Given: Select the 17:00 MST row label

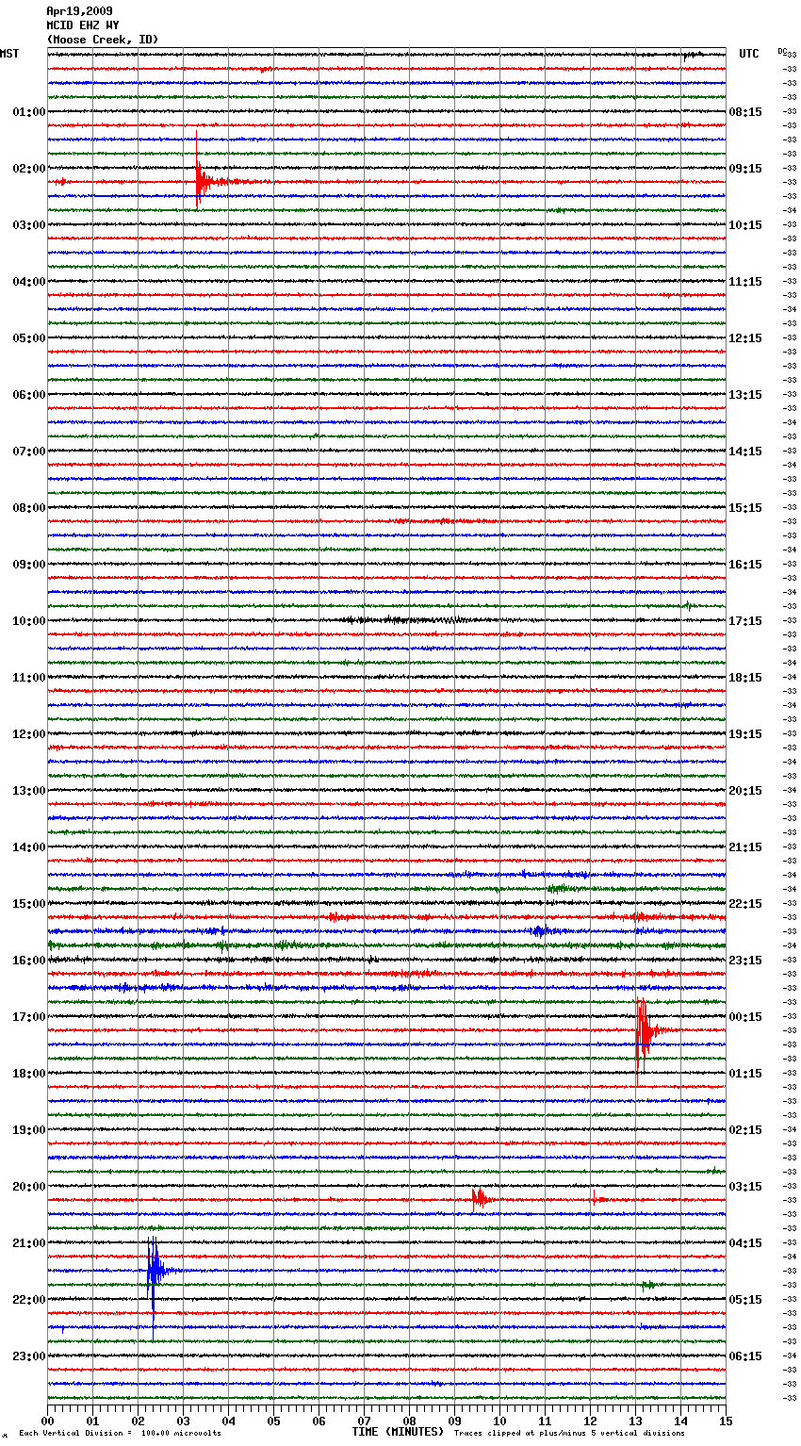Looking at the screenshot, I should pyautogui.click(x=29, y=1017).
